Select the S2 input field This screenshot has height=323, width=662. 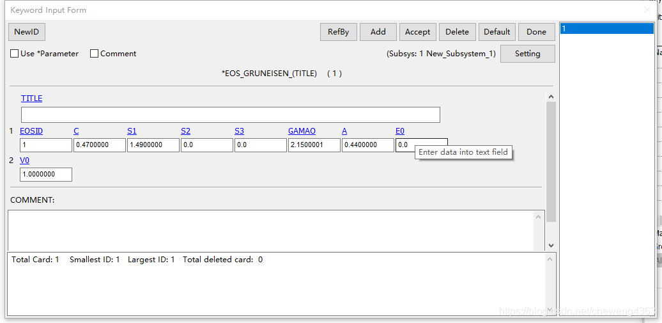[207, 145]
